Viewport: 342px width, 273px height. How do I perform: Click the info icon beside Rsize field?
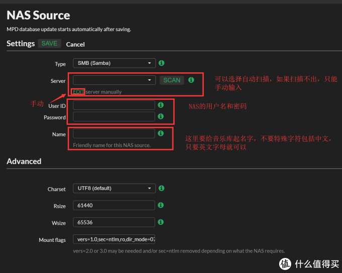tap(161, 205)
